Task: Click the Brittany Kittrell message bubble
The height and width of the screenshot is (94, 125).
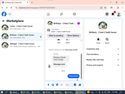Action: 61,58
